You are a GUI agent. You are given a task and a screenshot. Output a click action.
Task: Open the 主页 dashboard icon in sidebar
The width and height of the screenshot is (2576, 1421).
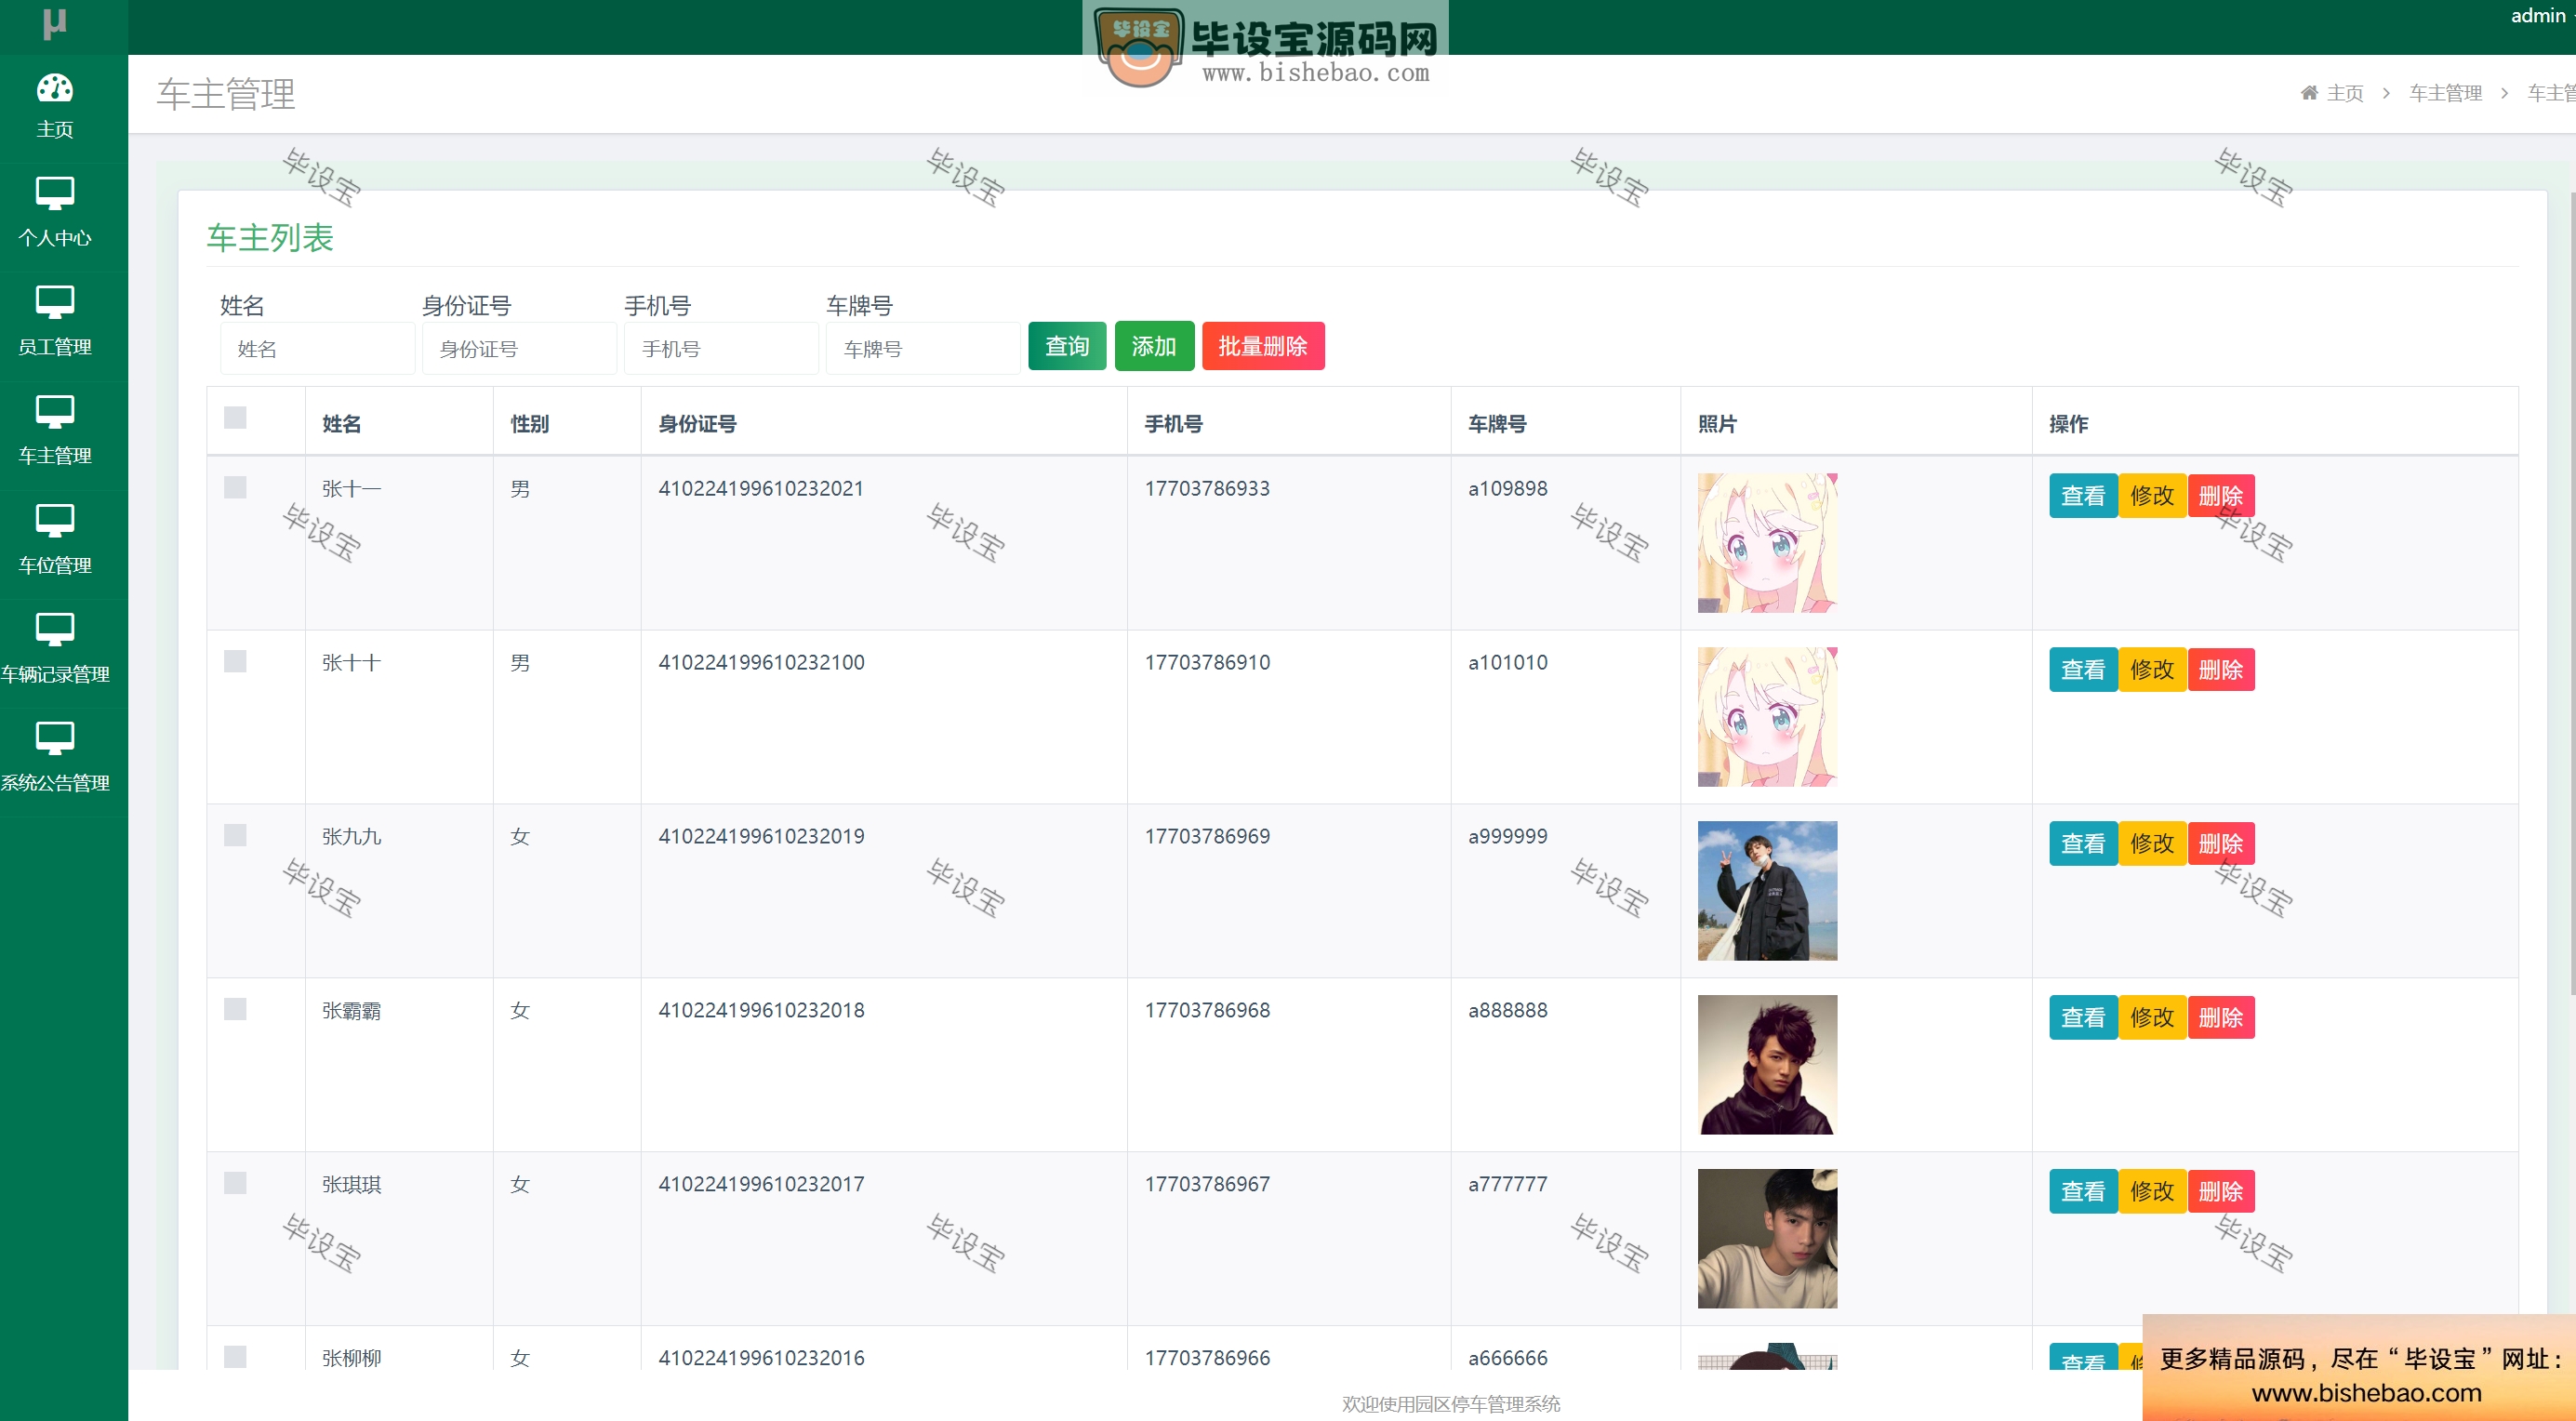pyautogui.click(x=54, y=88)
